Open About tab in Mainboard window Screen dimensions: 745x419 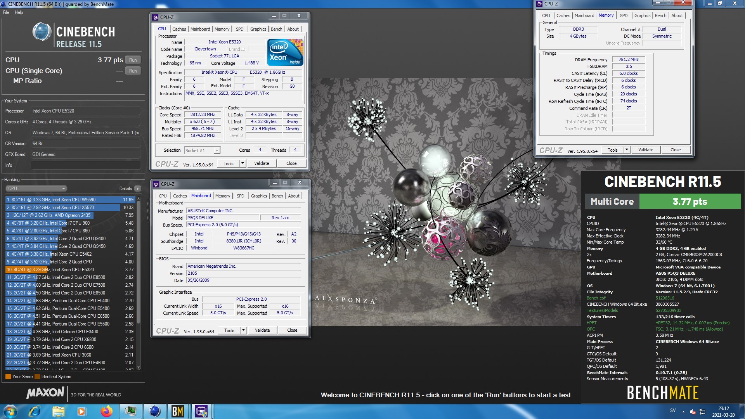click(x=294, y=196)
